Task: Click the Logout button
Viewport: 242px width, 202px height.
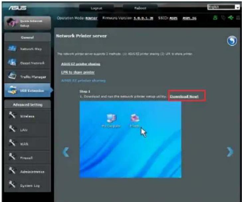Action: (96, 8)
